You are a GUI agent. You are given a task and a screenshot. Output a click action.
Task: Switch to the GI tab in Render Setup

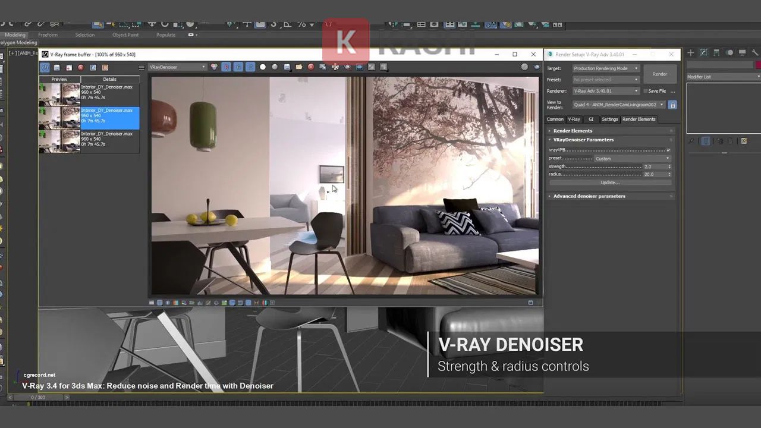591,119
